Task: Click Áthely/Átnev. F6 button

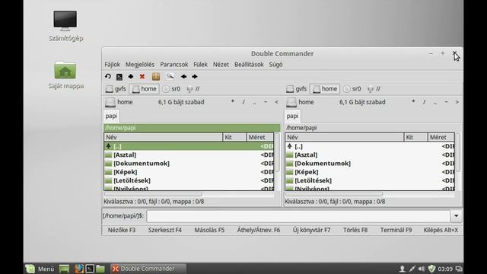Action: 259,230
